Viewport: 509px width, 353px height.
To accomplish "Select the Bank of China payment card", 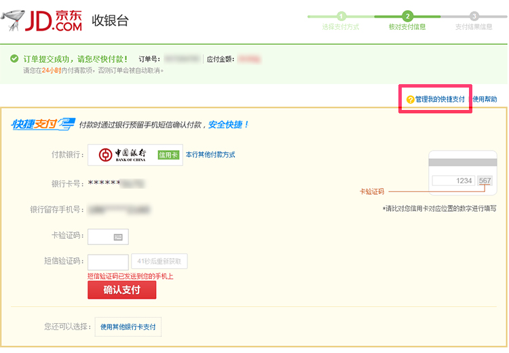I will [x=135, y=155].
